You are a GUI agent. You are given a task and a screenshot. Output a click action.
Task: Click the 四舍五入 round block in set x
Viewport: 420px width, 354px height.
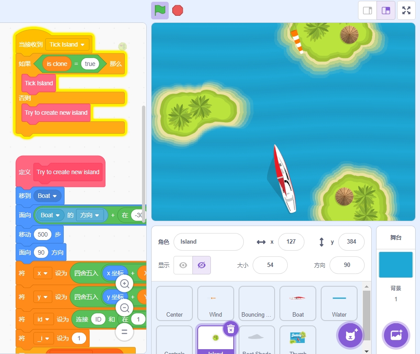click(x=86, y=273)
